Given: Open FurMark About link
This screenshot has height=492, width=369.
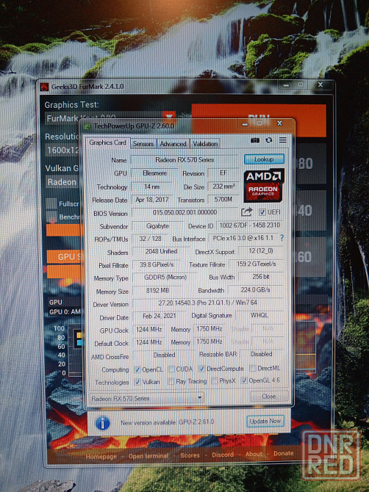Looking at the screenshot, I should pyautogui.click(x=254, y=454).
